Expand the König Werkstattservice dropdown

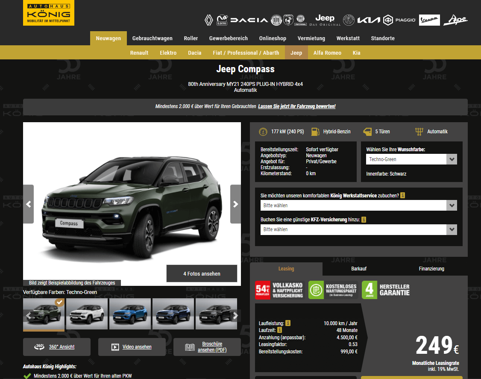pos(358,205)
